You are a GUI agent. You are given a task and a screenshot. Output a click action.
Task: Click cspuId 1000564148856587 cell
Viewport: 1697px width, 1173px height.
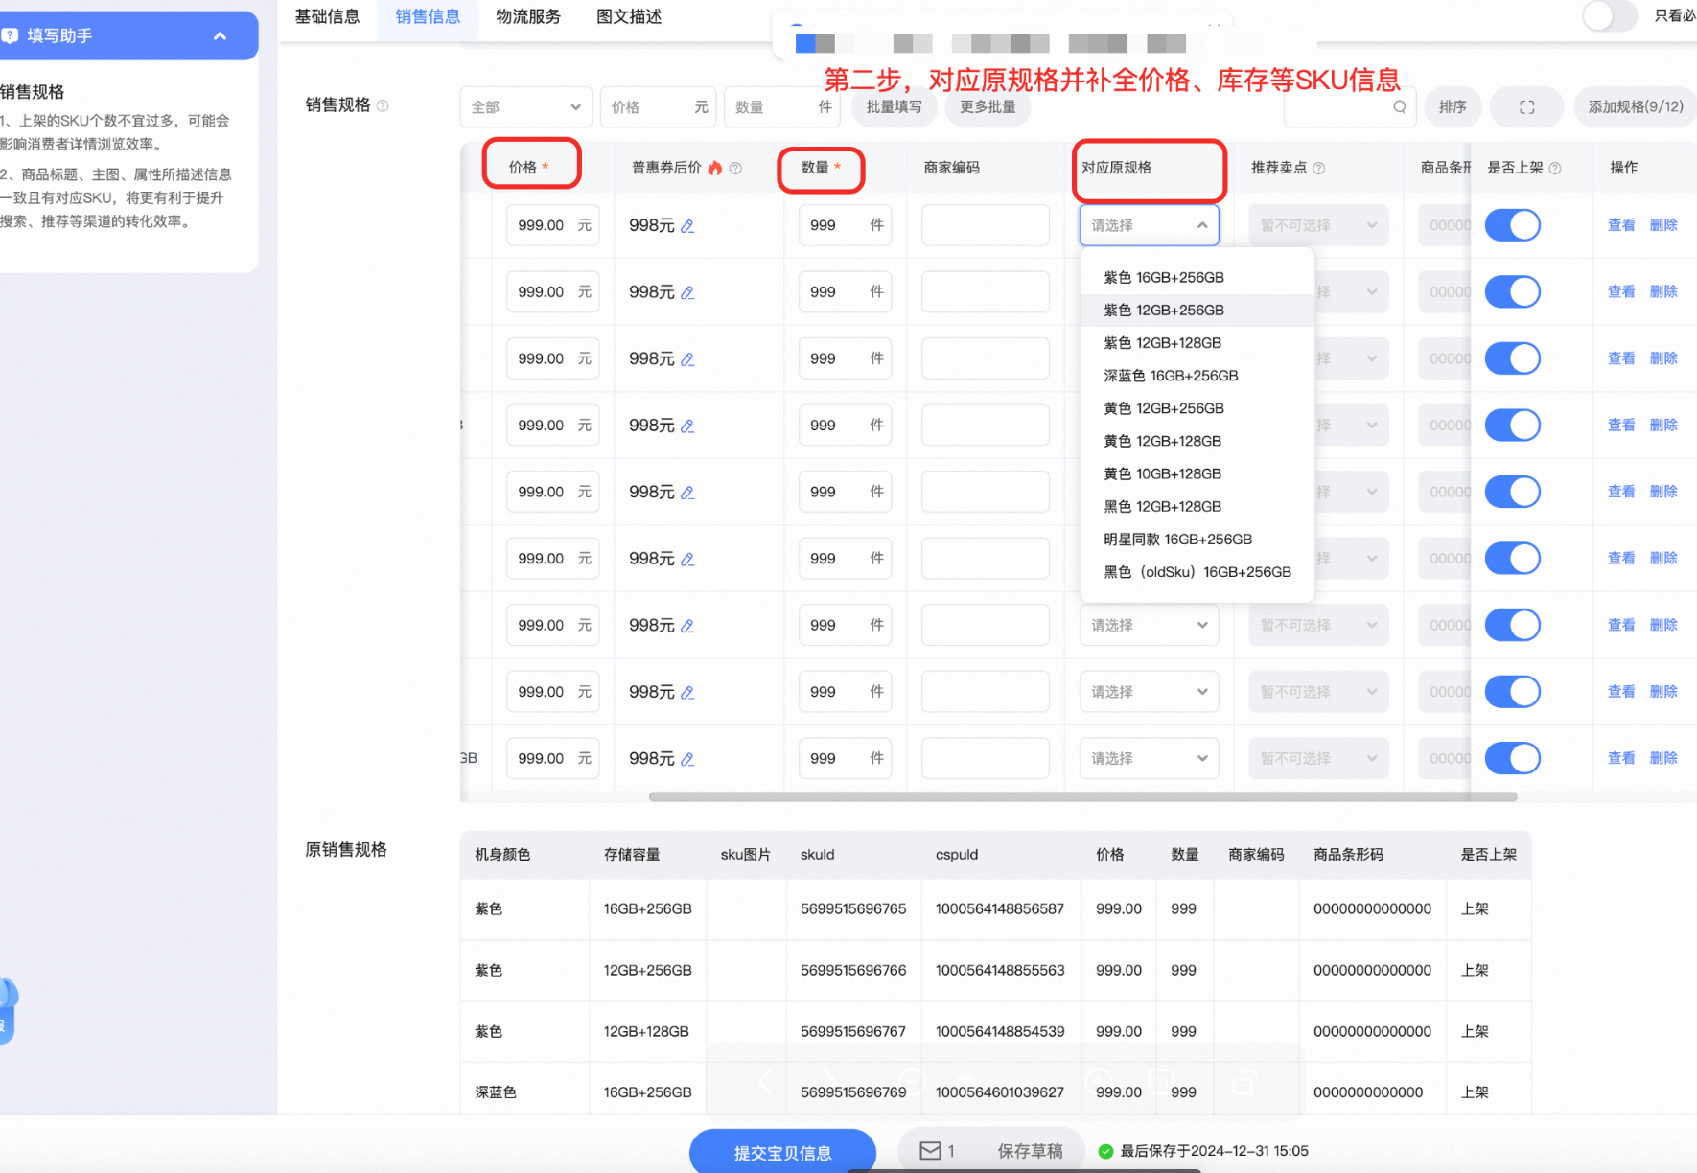point(1000,909)
